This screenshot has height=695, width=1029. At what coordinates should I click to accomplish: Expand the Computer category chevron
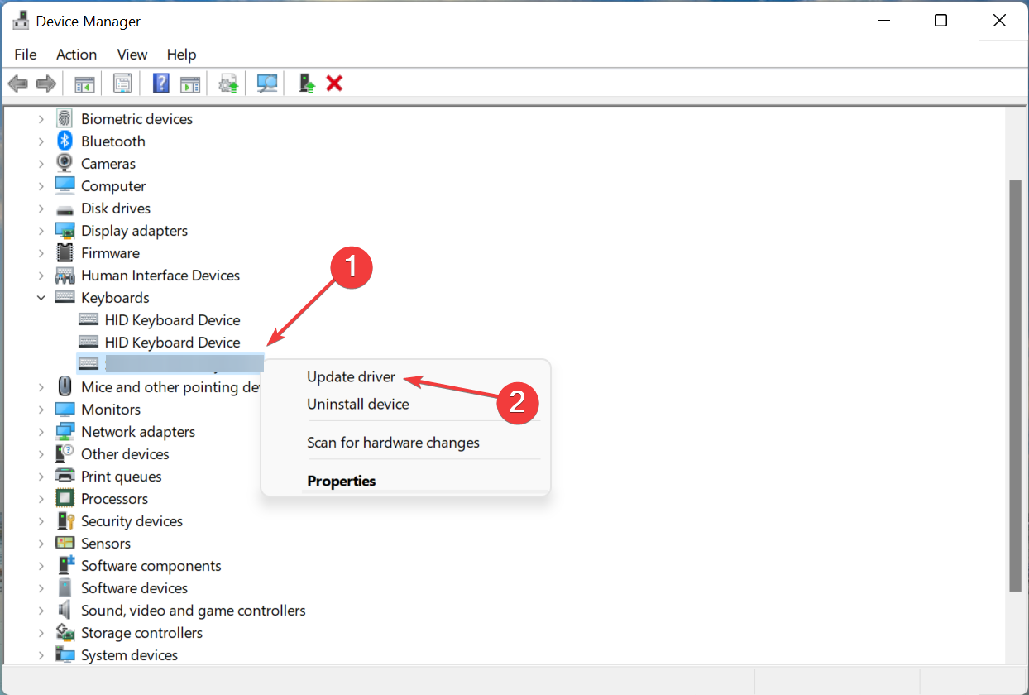[41, 186]
